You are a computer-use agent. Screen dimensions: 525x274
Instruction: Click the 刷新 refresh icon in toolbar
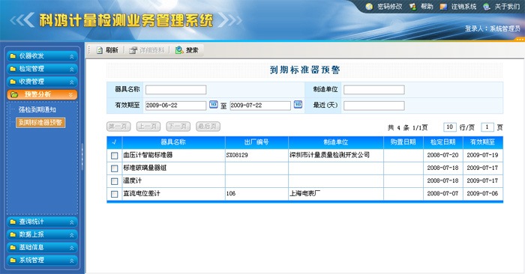[100, 50]
